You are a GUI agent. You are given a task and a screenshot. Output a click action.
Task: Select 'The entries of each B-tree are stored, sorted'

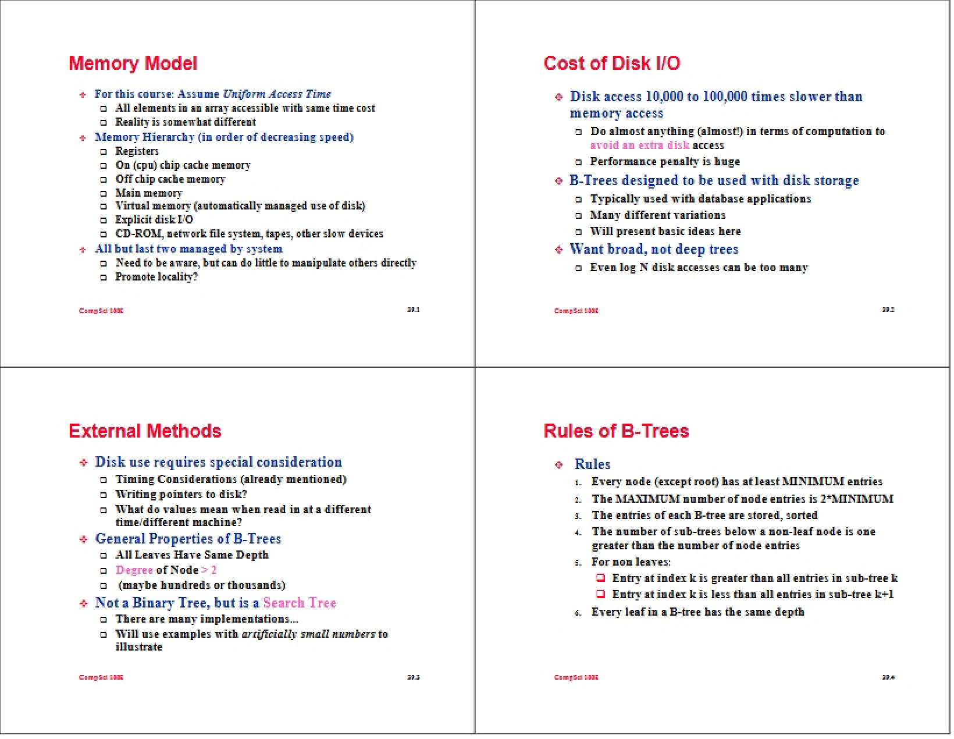coord(704,516)
